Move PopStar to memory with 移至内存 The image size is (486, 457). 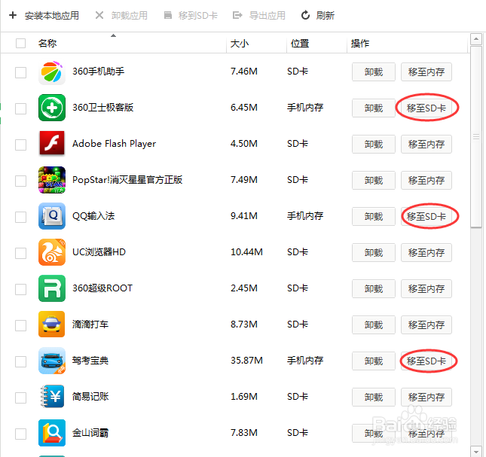pos(426,180)
